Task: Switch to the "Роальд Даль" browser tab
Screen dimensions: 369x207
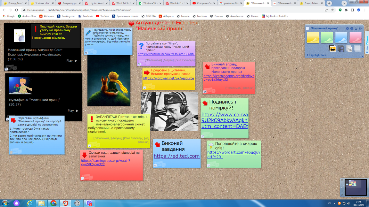Action: 15,3
